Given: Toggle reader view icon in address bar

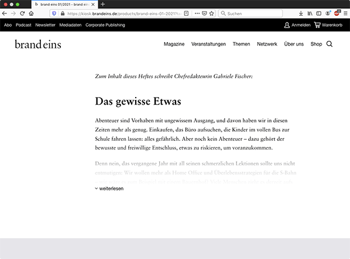Looking at the screenshot, I should (186, 13).
